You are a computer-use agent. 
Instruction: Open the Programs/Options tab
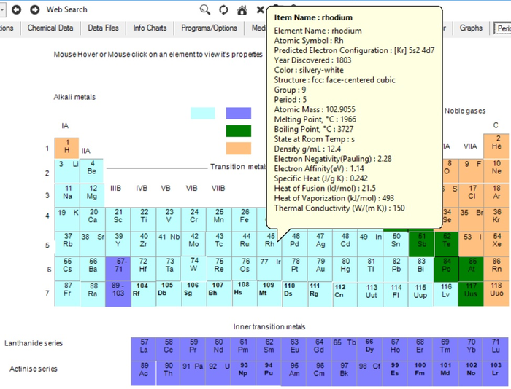tap(209, 28)
